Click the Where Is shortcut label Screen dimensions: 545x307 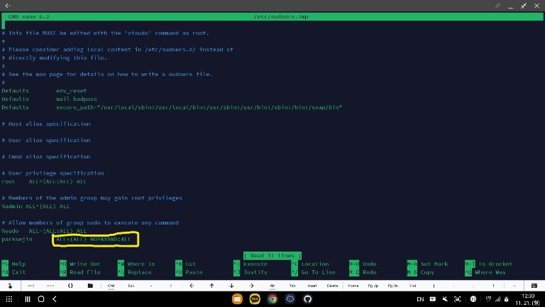point(141,264)
